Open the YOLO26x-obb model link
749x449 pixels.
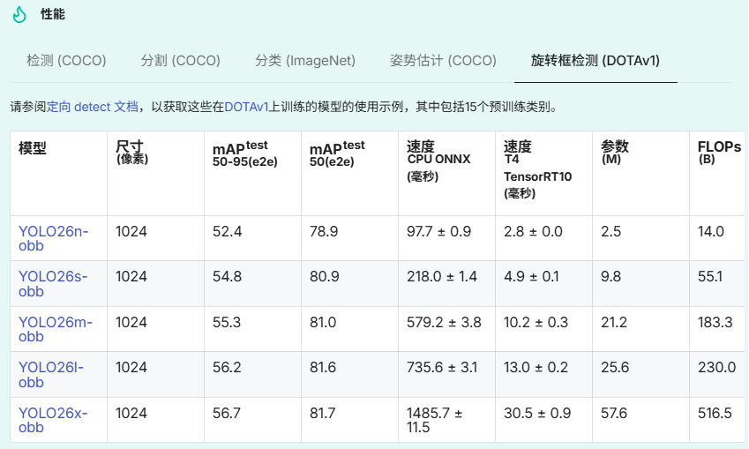click(x=53, y=420)
